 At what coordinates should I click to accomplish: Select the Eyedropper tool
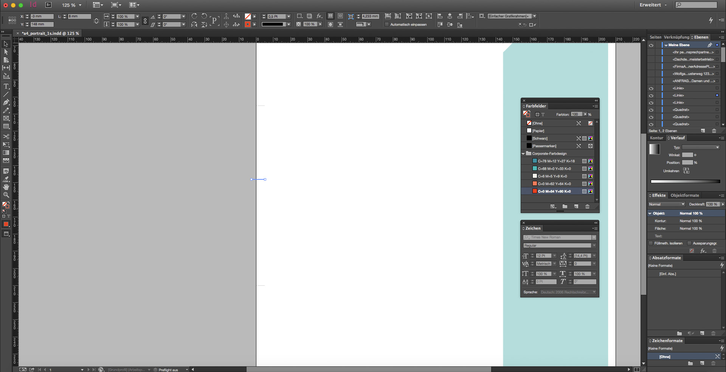(x=6, y=179)
